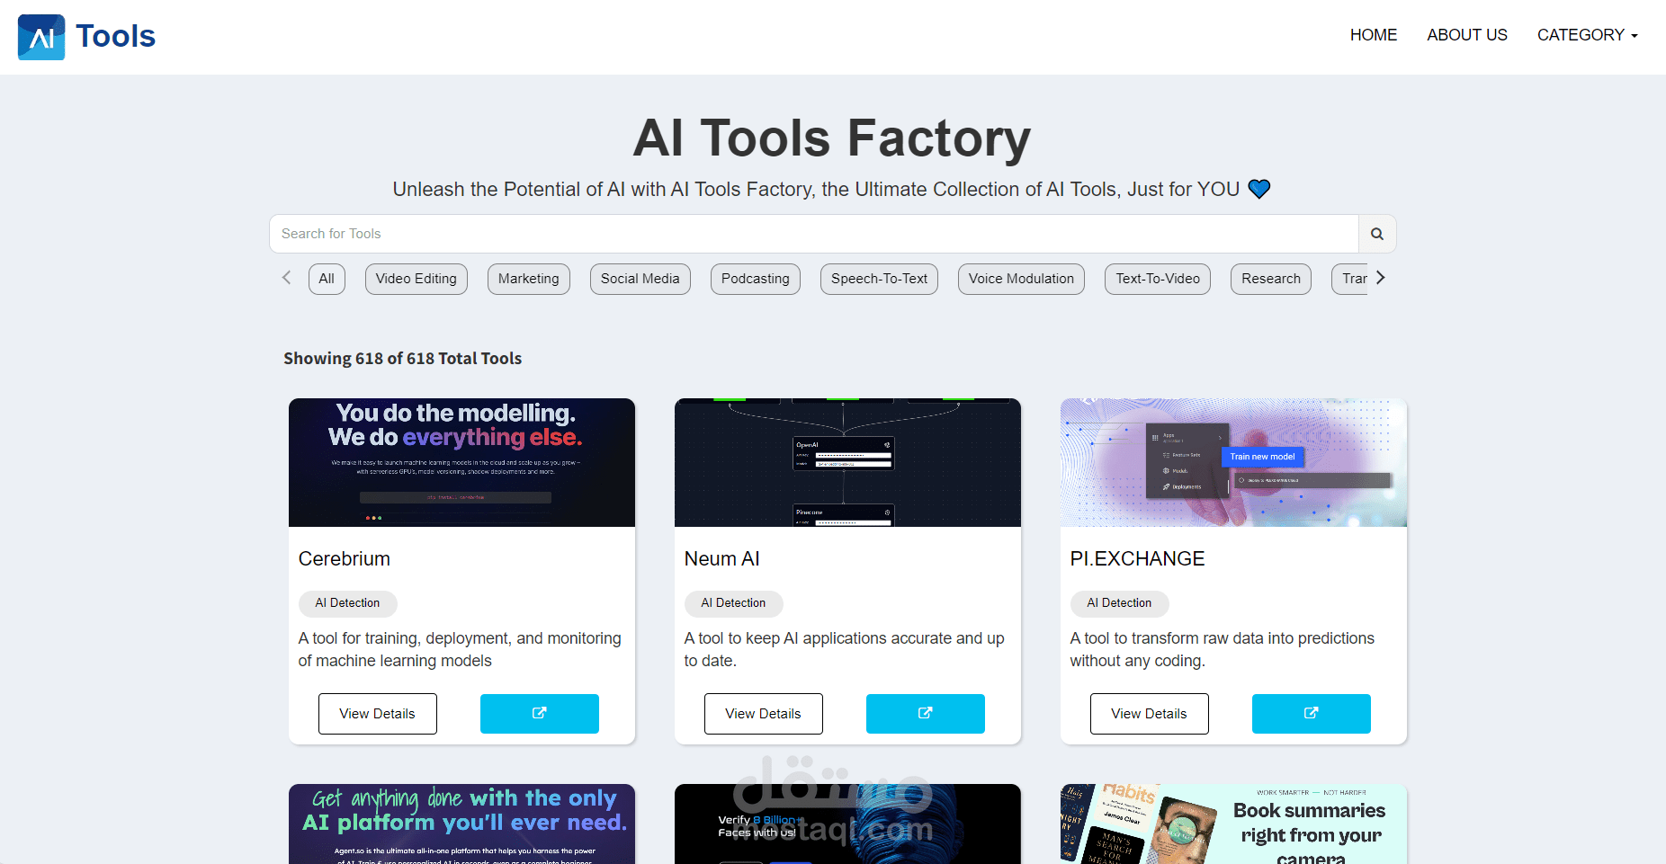Click Neum AI's AI Detection tag
The image size is (1666, 864).
pos(733,603)
